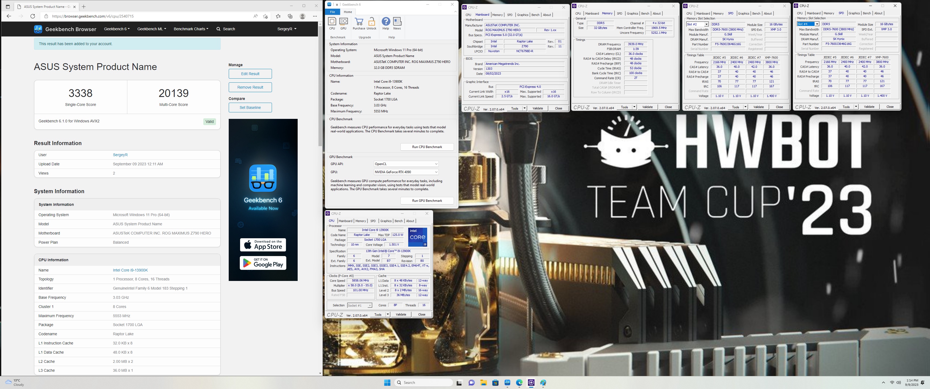930x389 pixels.
Task: Open the NVIDIA GeForce RTX 4090 dropdown
Action: pos(406,172)
